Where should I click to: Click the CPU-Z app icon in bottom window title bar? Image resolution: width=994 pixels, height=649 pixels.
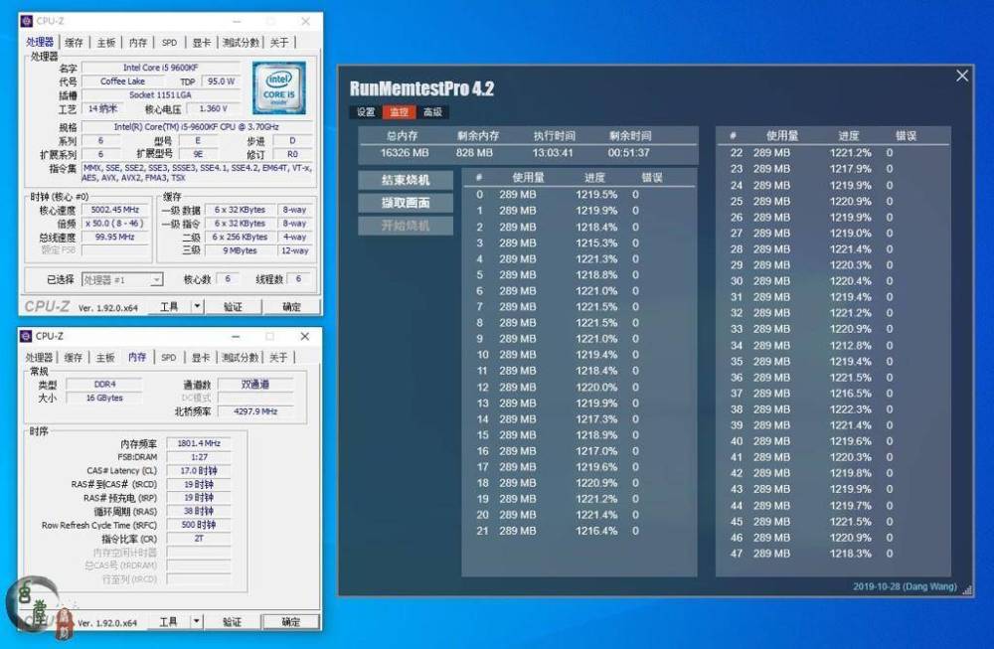[x=26, y=336]
